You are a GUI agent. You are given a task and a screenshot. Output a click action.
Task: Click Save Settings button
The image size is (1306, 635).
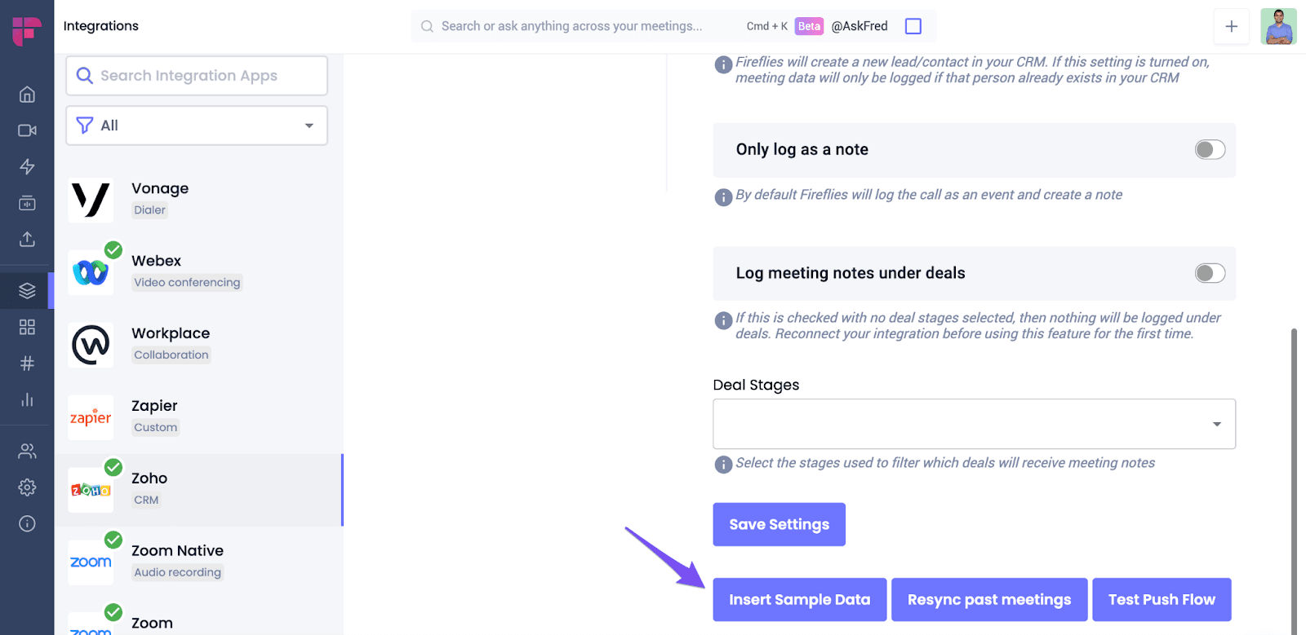coord(779,524)
